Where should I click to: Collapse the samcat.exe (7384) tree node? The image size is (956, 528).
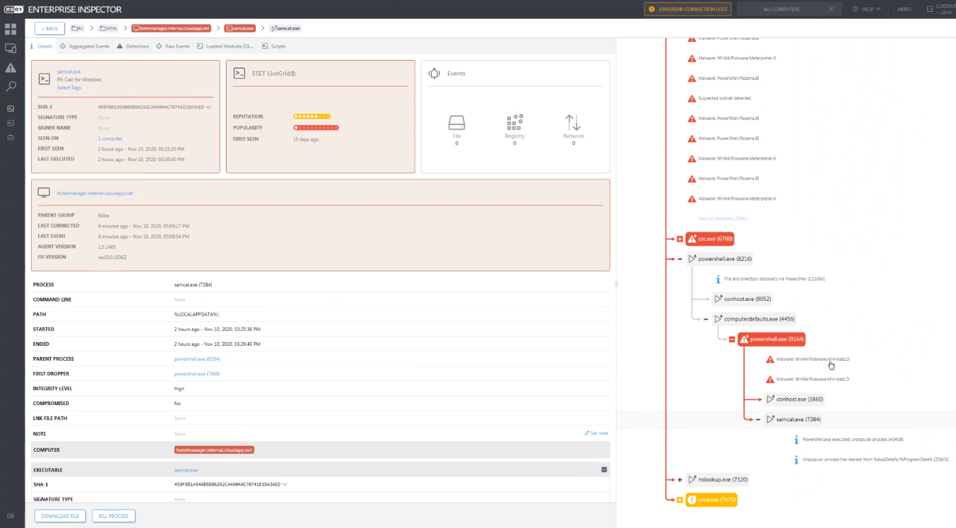[758, 420]
